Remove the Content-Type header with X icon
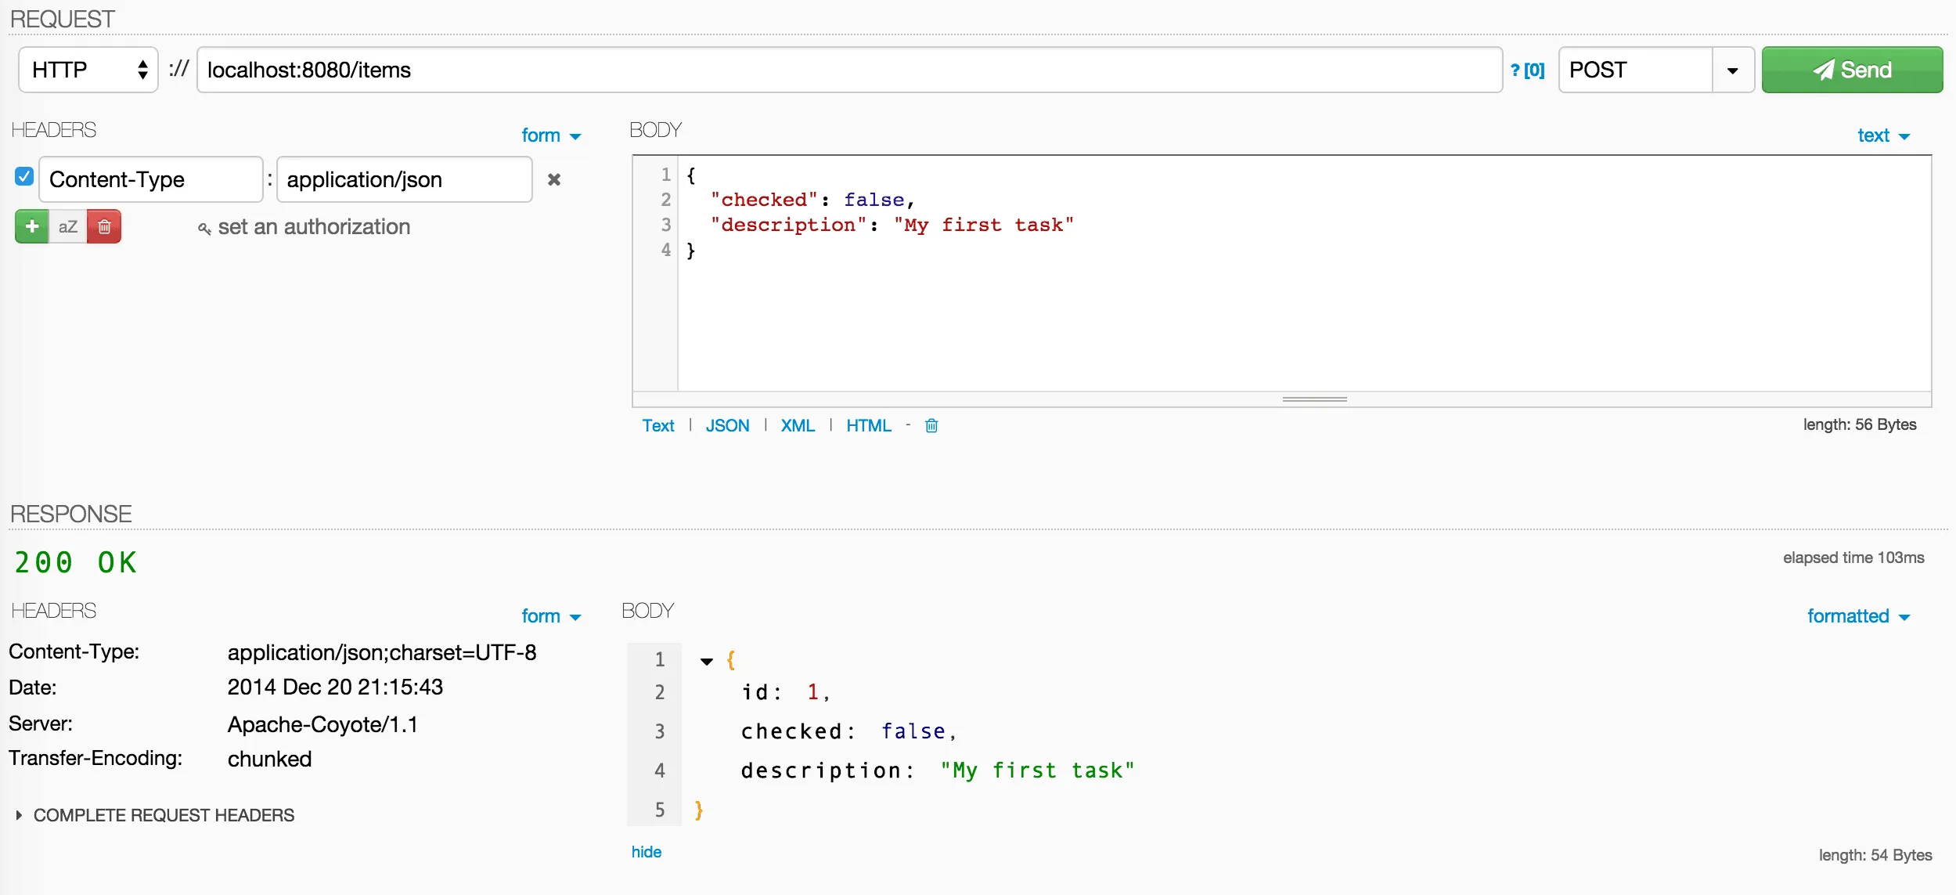This screenshot has width=1956, height=895. click(x=554, y=180)
